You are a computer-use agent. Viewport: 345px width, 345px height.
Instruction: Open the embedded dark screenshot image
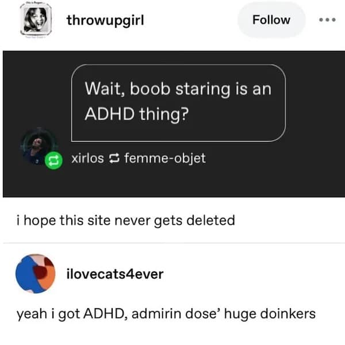click(x=174, y=124)
